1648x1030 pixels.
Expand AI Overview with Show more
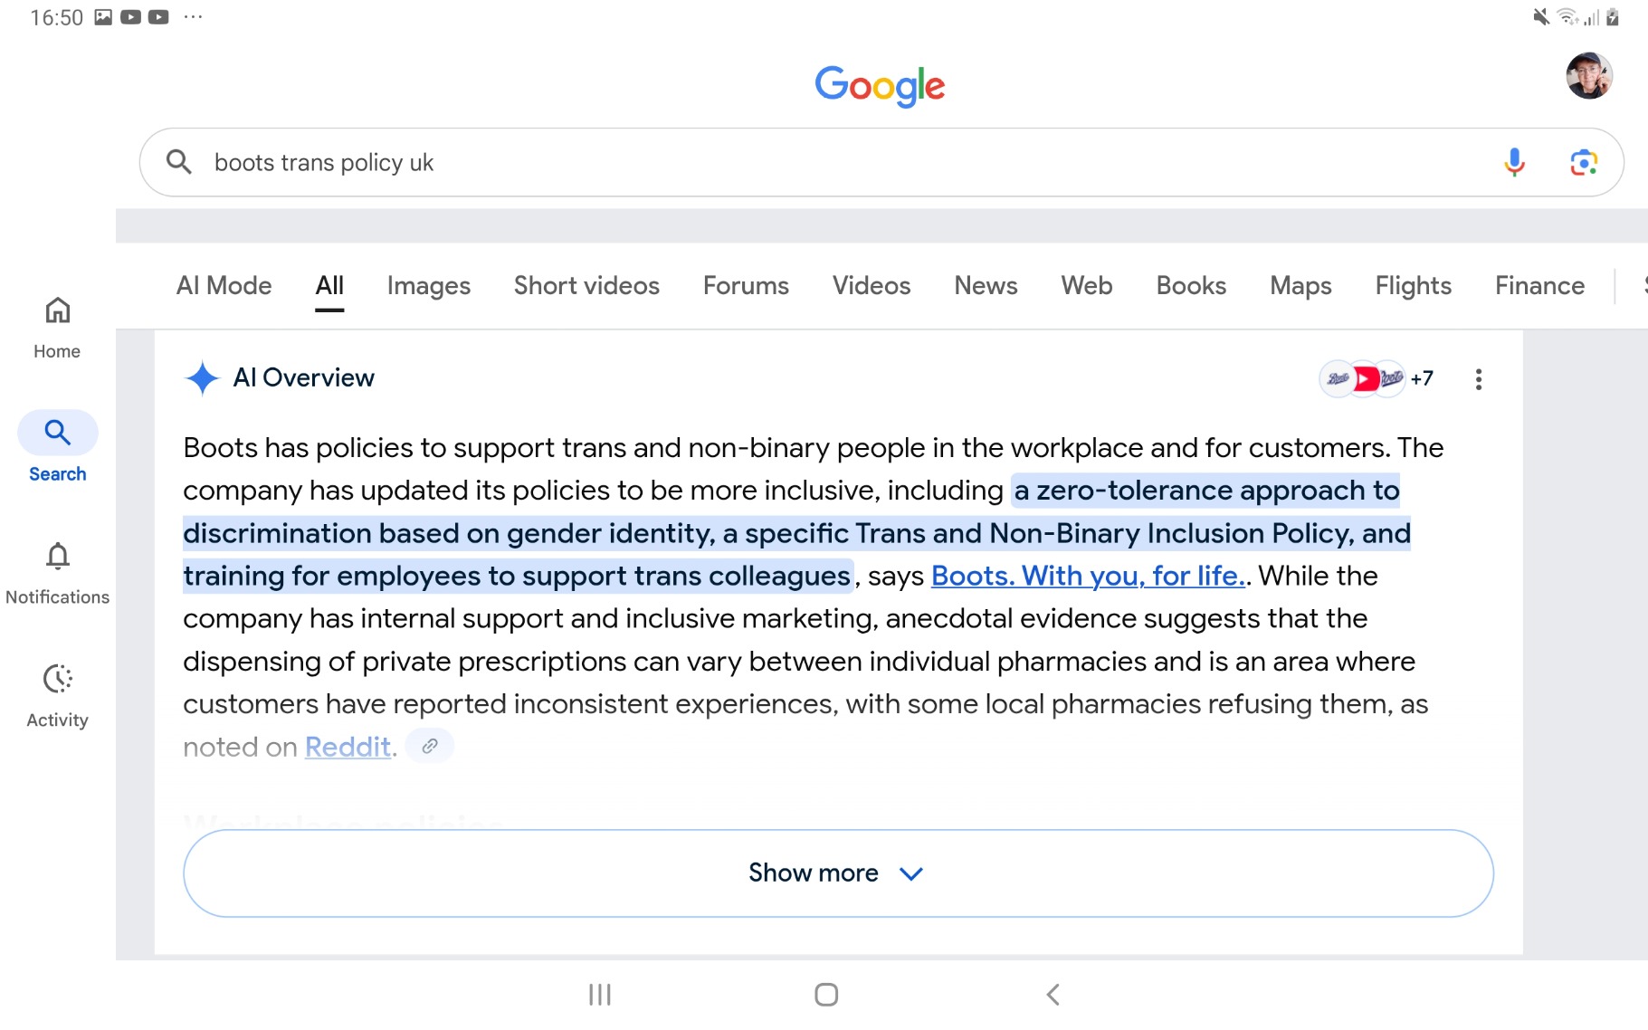click(x=837, y=873)
